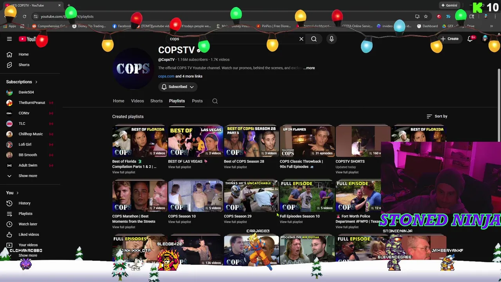The width and height of the screenshot is (501, 282).
Task: Open COPS Season 10 playlist thumbnail
Action: pyautogui.click(x=195, y=196)
